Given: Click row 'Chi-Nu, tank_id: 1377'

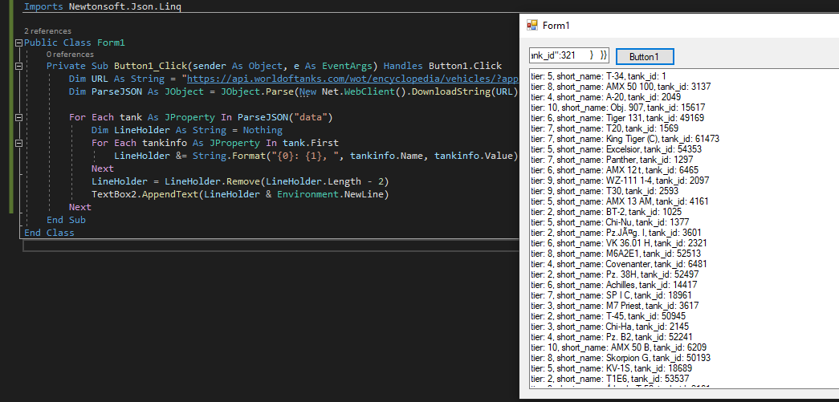Looking at the screenshot, I should click(x=610, y=221).
